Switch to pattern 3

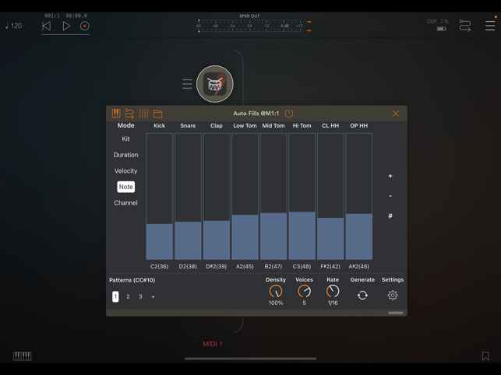[140, 296]
